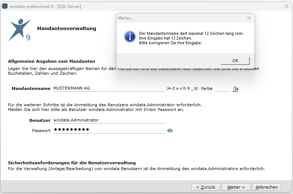Open the color picker paint bucket icon

pos(235,89)
